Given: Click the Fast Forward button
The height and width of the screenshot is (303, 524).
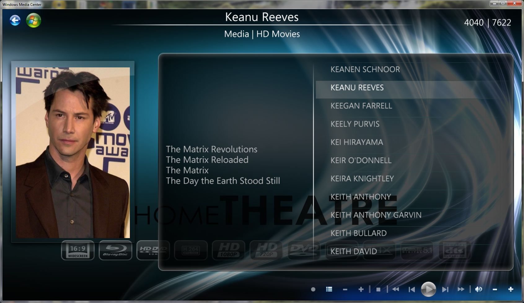Looking at the screenshot, I should point(461,289).
